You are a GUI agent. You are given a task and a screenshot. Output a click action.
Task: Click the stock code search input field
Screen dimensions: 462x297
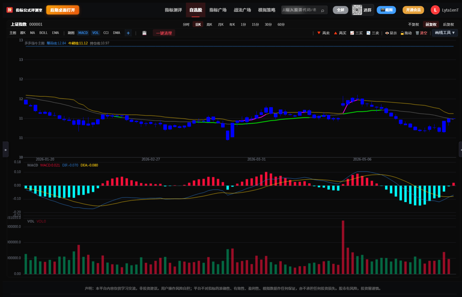(304, 10)
